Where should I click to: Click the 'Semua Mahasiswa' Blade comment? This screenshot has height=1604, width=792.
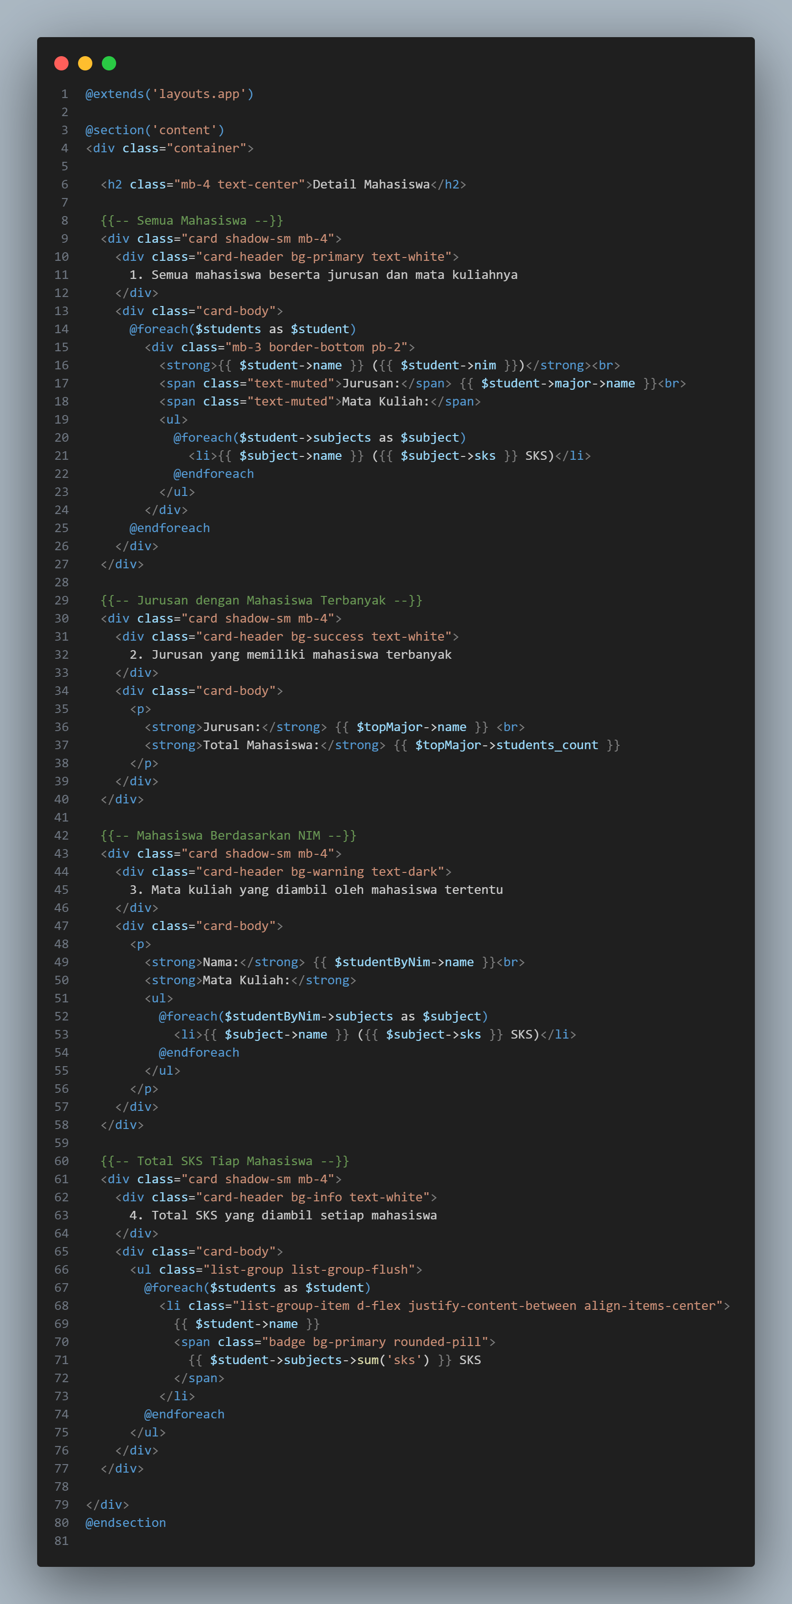[192, 220]
